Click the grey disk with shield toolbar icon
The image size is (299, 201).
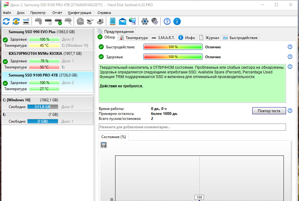pos(38,21)
